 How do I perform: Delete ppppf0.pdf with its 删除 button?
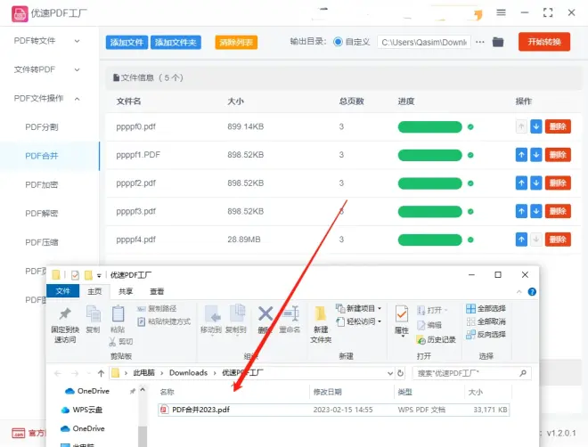(x=558, y=126)
